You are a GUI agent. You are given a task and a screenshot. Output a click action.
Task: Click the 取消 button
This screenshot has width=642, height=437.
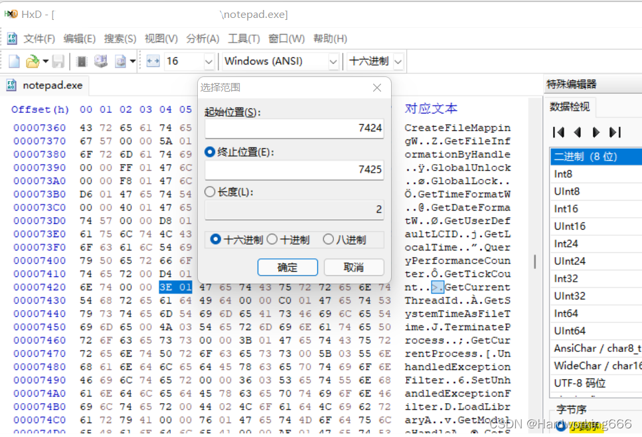(354, 268)
